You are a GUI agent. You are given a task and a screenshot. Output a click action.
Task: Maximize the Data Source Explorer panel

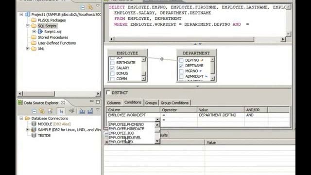(x=98, y=102)
